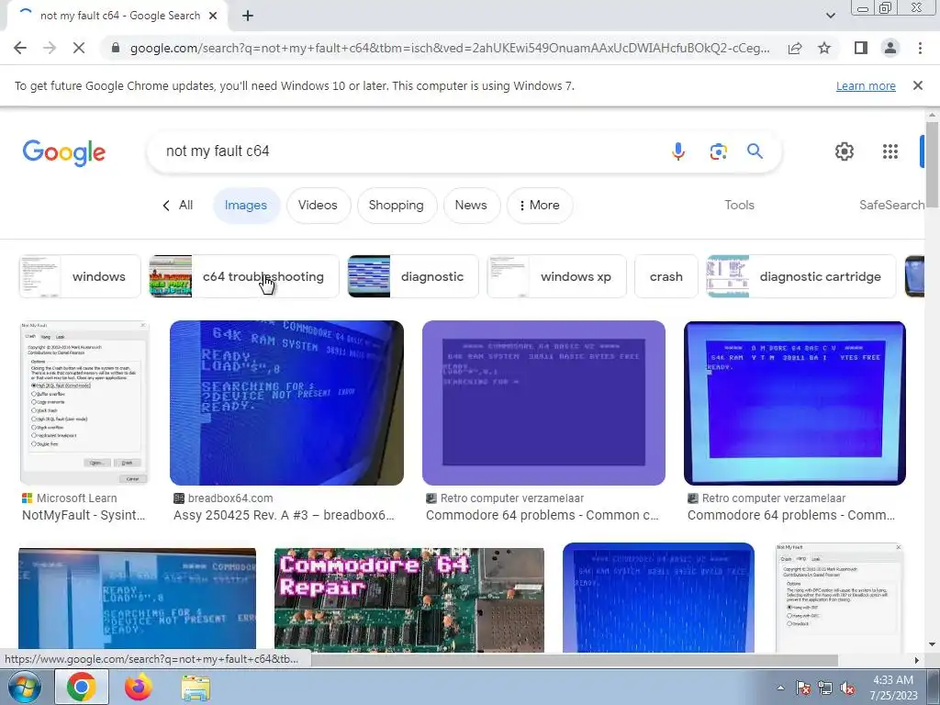
Task: Filter by the 'windows' chip
Action: pos(80,276)
